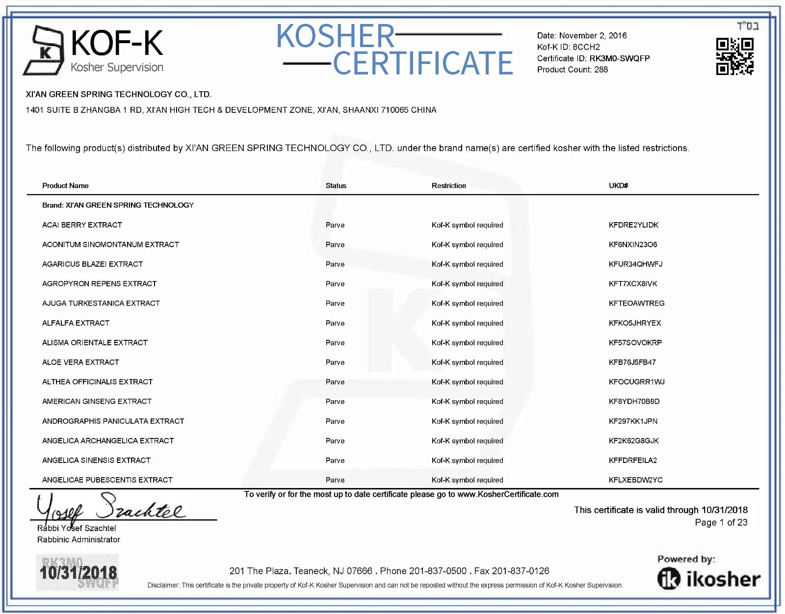
Task: Click 'This certificate is valid through 10/31/2018'
Action: click(660, 510)
